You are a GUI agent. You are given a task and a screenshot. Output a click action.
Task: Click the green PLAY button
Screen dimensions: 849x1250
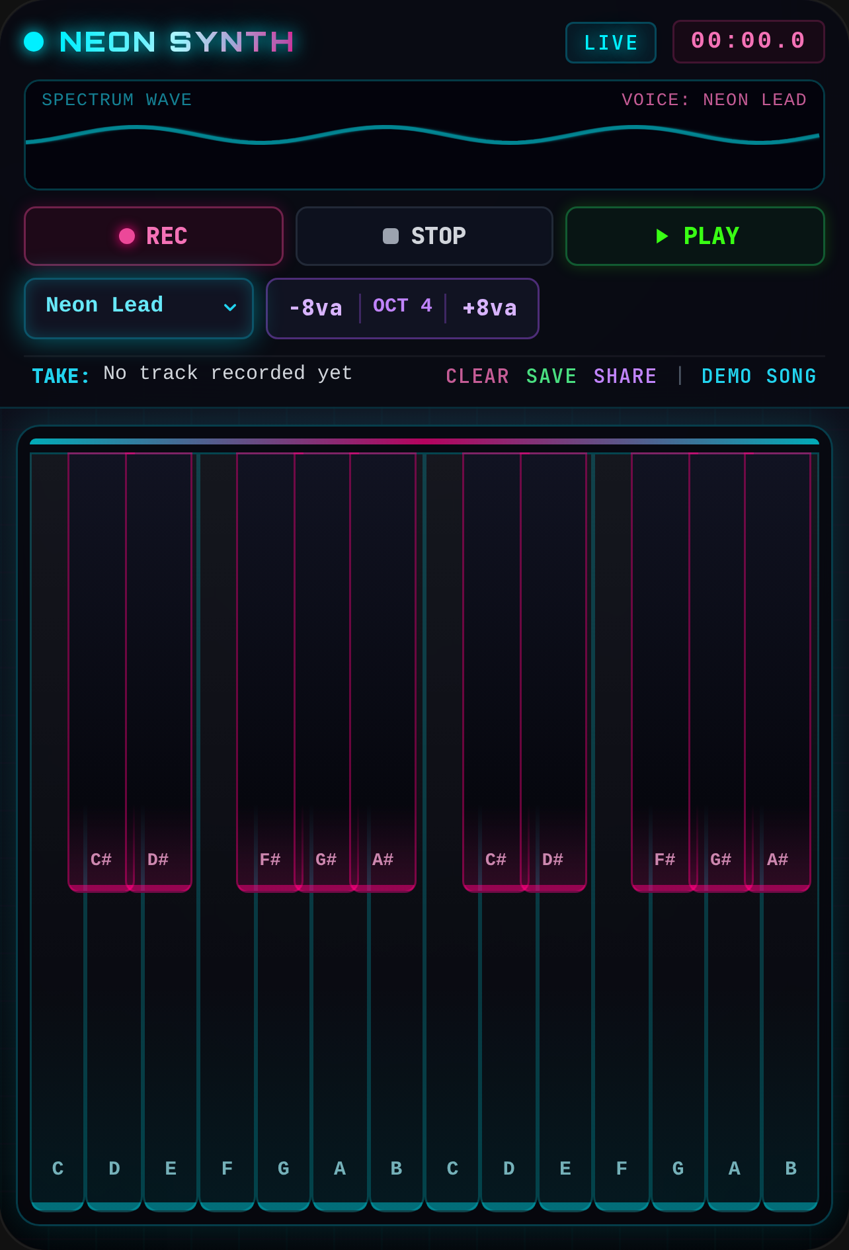695,236
